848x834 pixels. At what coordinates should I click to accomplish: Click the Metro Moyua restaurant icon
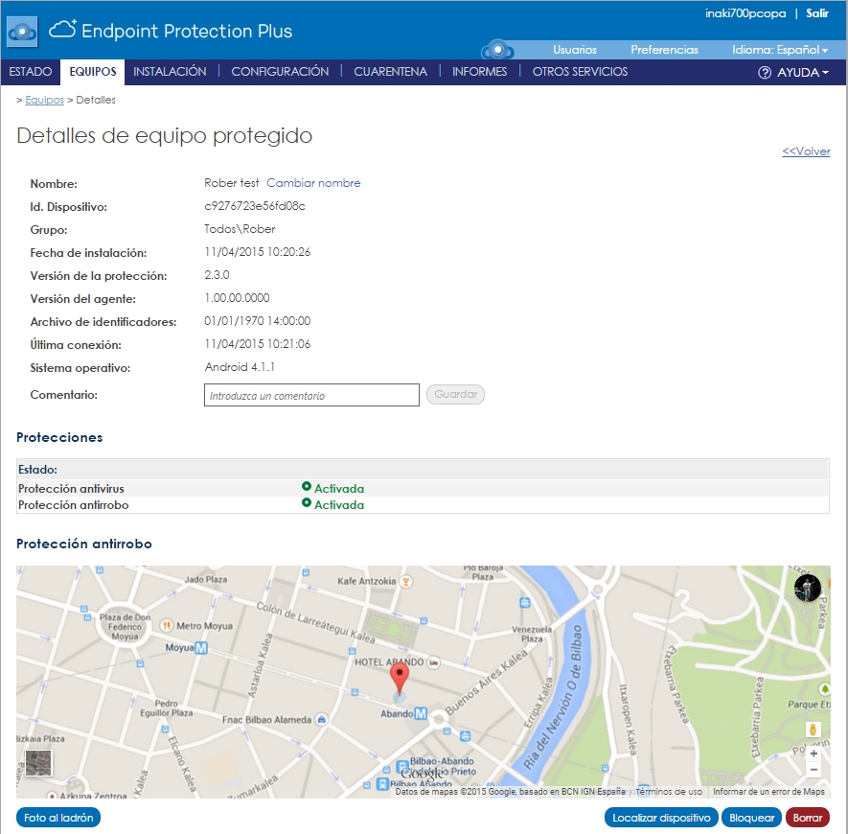pos(167,626)
